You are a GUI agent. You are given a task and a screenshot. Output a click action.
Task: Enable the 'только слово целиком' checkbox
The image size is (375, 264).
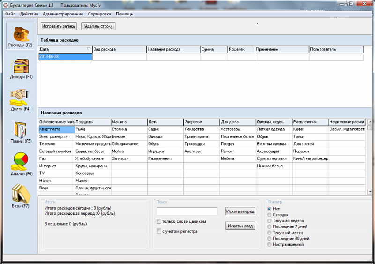tap(159, 221)
